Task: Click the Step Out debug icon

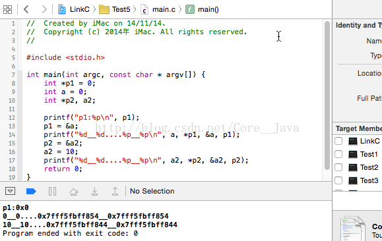Action: (115, 192)
